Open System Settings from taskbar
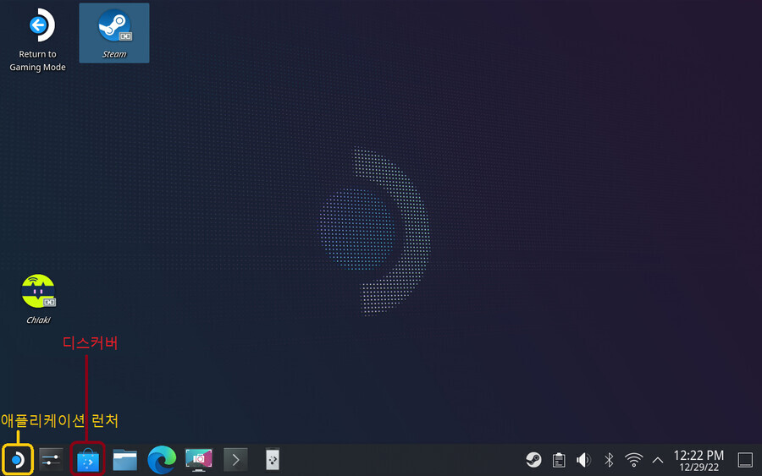 [51, 459]
